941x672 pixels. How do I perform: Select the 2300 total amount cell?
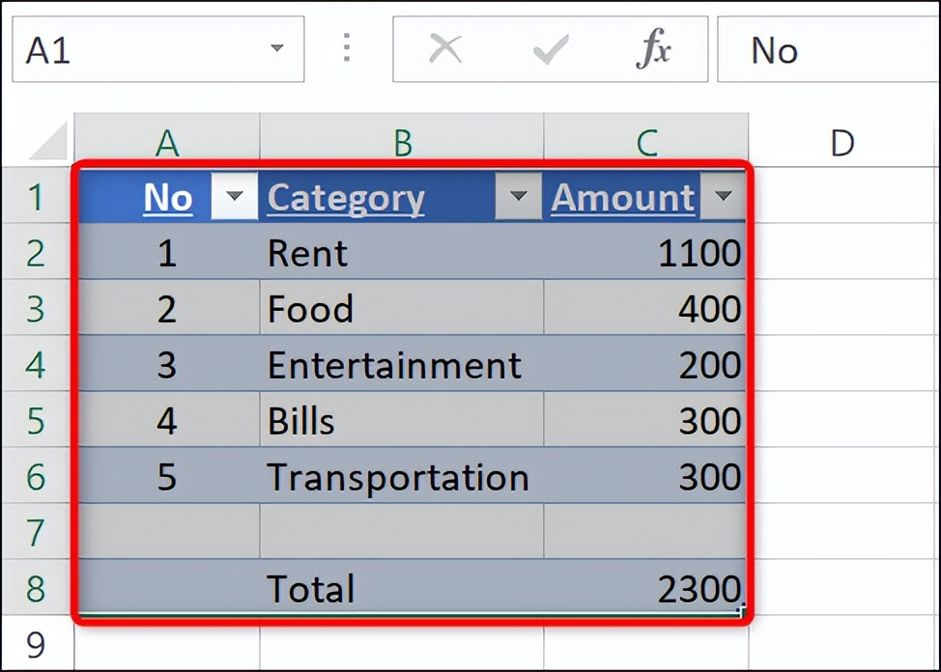click(x=644, y=588)
